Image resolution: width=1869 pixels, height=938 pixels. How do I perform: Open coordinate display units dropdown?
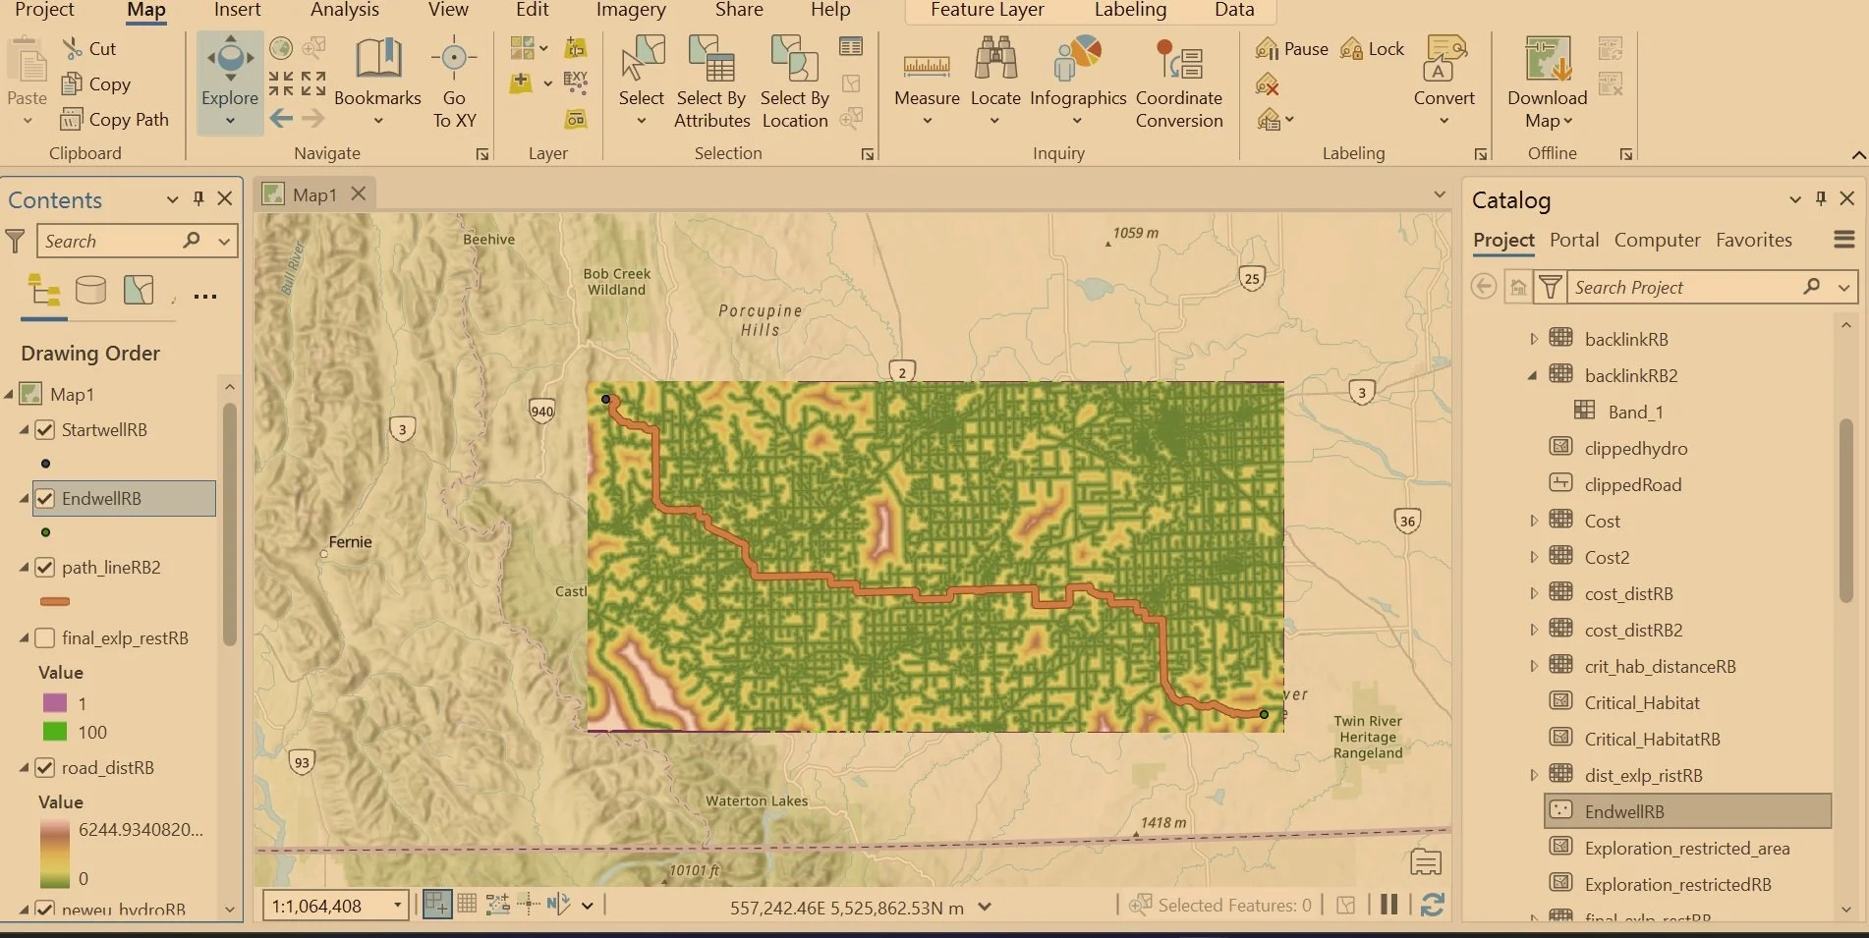(x=985, y=907)
